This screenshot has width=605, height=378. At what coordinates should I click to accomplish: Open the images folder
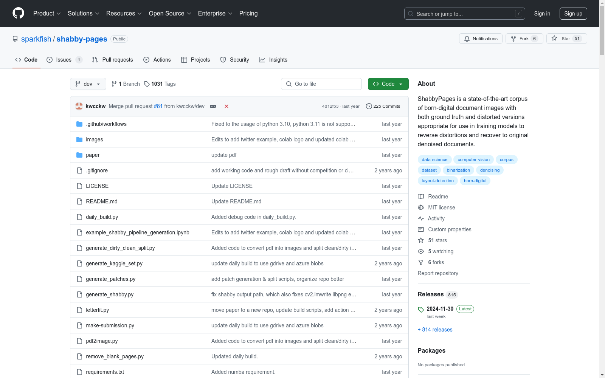(x=95, y=139)
